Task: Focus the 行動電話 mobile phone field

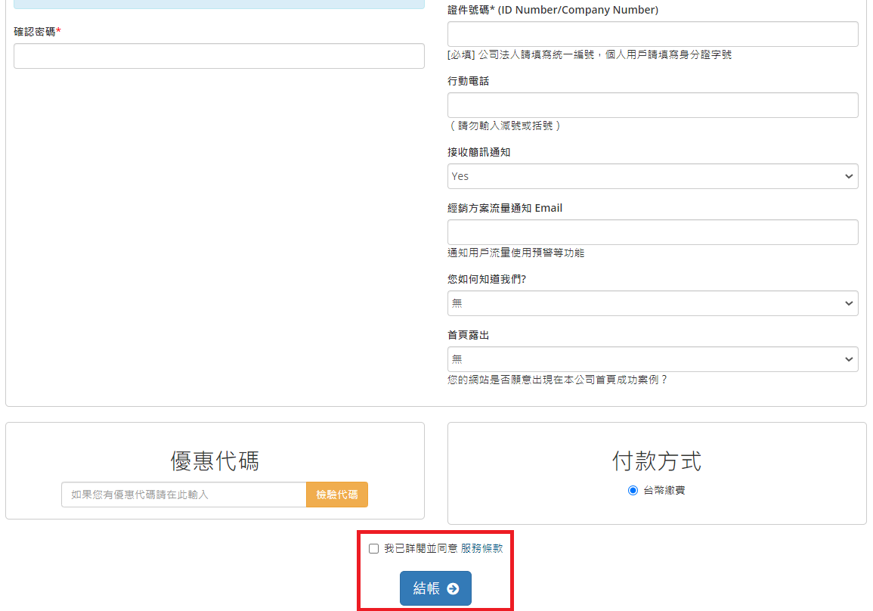Action: pos(652,105)
